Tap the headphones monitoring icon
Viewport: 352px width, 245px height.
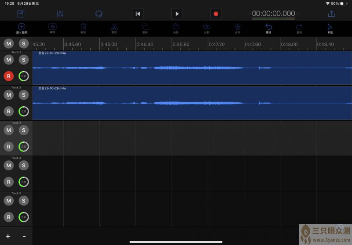[99, 14]
